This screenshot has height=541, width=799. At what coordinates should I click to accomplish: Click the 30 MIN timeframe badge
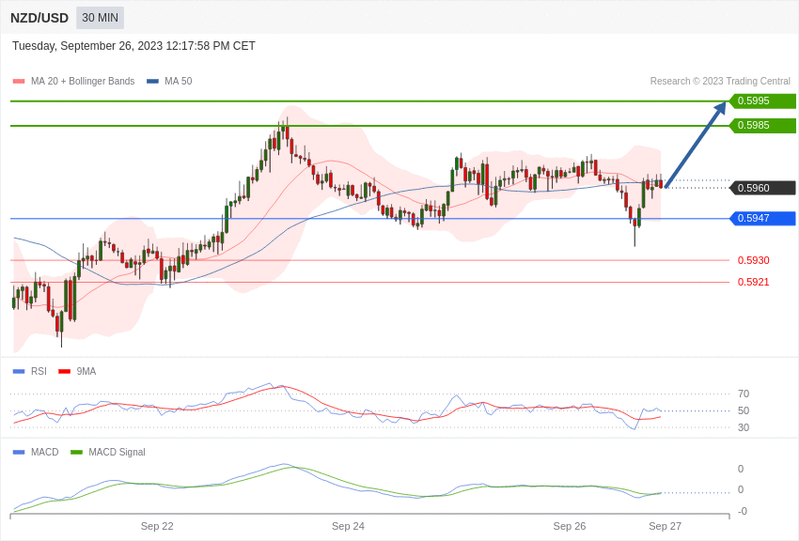click(x=100, y=18)
